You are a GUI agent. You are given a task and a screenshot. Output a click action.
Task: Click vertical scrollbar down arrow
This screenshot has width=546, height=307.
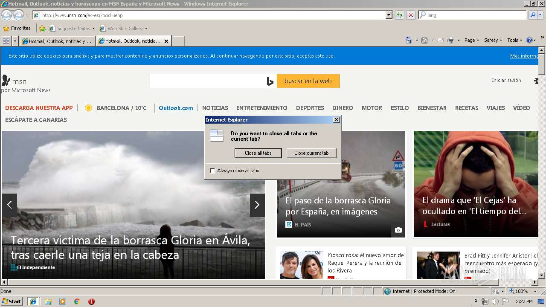(542, 275)
